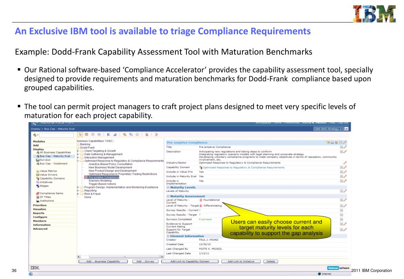Click the star-shaped toolbar icon
This screenshot has height=279, width=404.
99,134
